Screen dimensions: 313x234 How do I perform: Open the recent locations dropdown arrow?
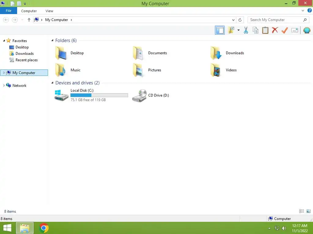click(22, 20)
